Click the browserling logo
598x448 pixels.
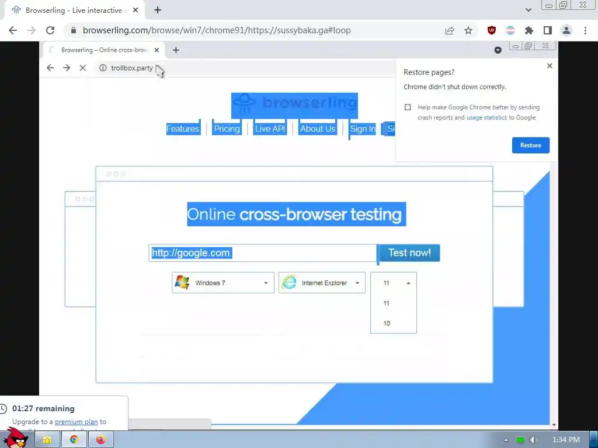[x=294, y=106]
